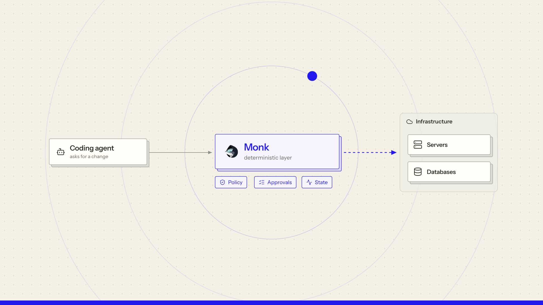Image resolution: width=543 pixels, height=305 pixels.
Task: Click the gray arrow pointing to Monk
Action: pyautogui.click(x=180, y=152)
